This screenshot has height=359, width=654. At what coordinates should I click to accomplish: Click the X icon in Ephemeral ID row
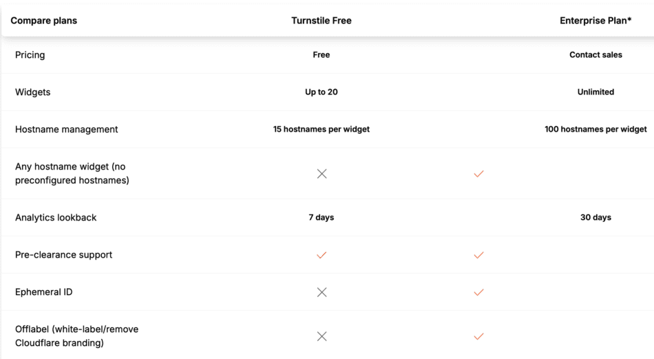pos(321,292)
